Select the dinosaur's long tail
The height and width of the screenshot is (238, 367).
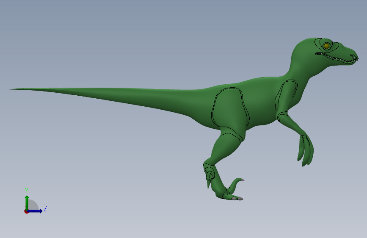(x=105, y=97)
